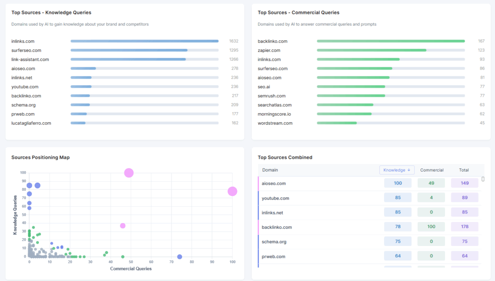Select prweb.com in the Knowledge Queries list
495x281 pixels.
[x=23, y=114]
